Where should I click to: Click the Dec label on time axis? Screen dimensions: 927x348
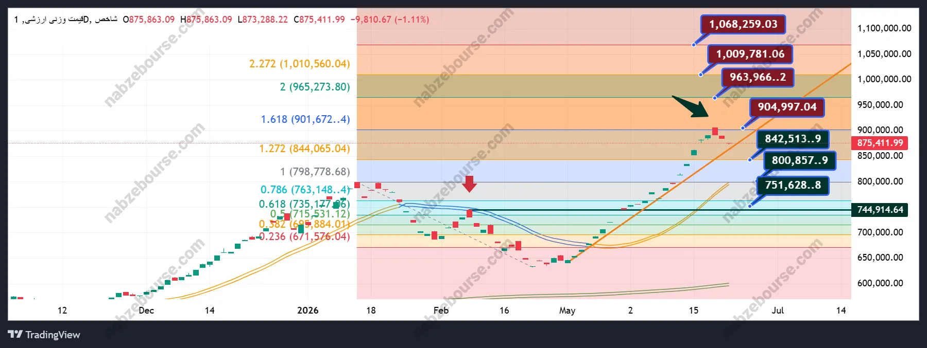(146, 310)
